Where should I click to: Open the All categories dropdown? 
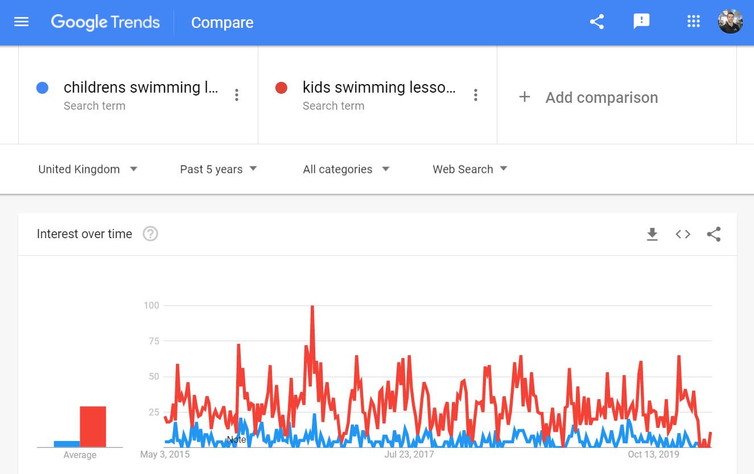(x=346, y=169)
